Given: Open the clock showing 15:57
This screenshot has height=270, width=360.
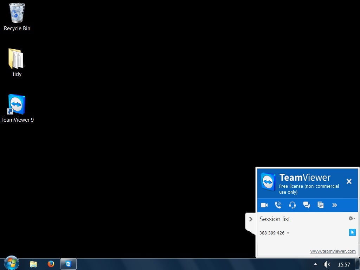Looking at the screenshot, I should (x=344, y=265).
